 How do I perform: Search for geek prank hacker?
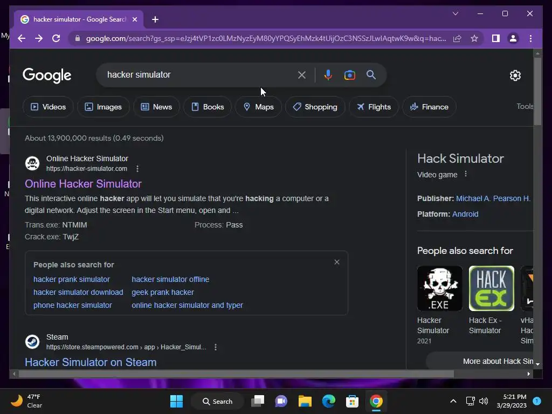pyautogui.click(x=163, y=292)
